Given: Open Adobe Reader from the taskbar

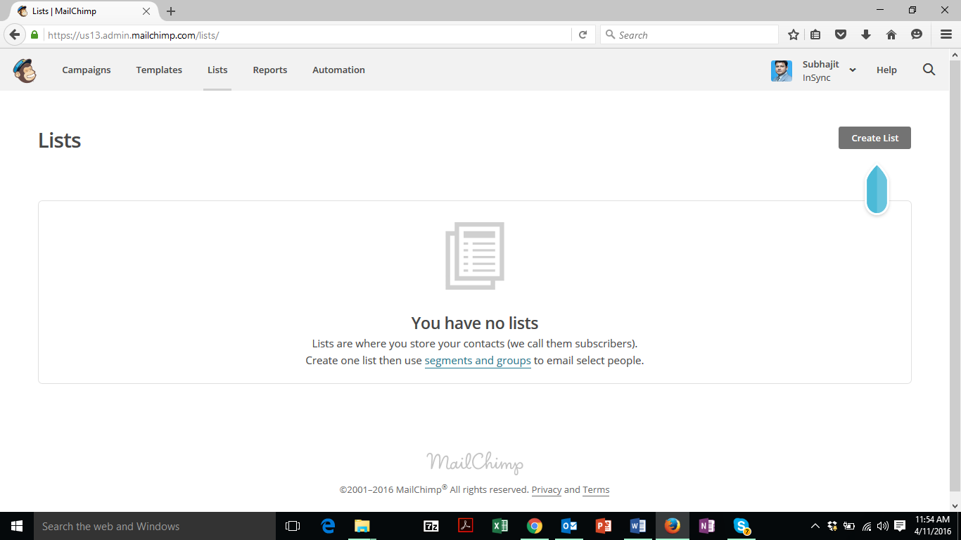Looking at the screenshot, I should pyautogui.click(x=466, y=526).
